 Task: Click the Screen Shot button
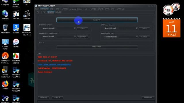(x=148, y=97)
